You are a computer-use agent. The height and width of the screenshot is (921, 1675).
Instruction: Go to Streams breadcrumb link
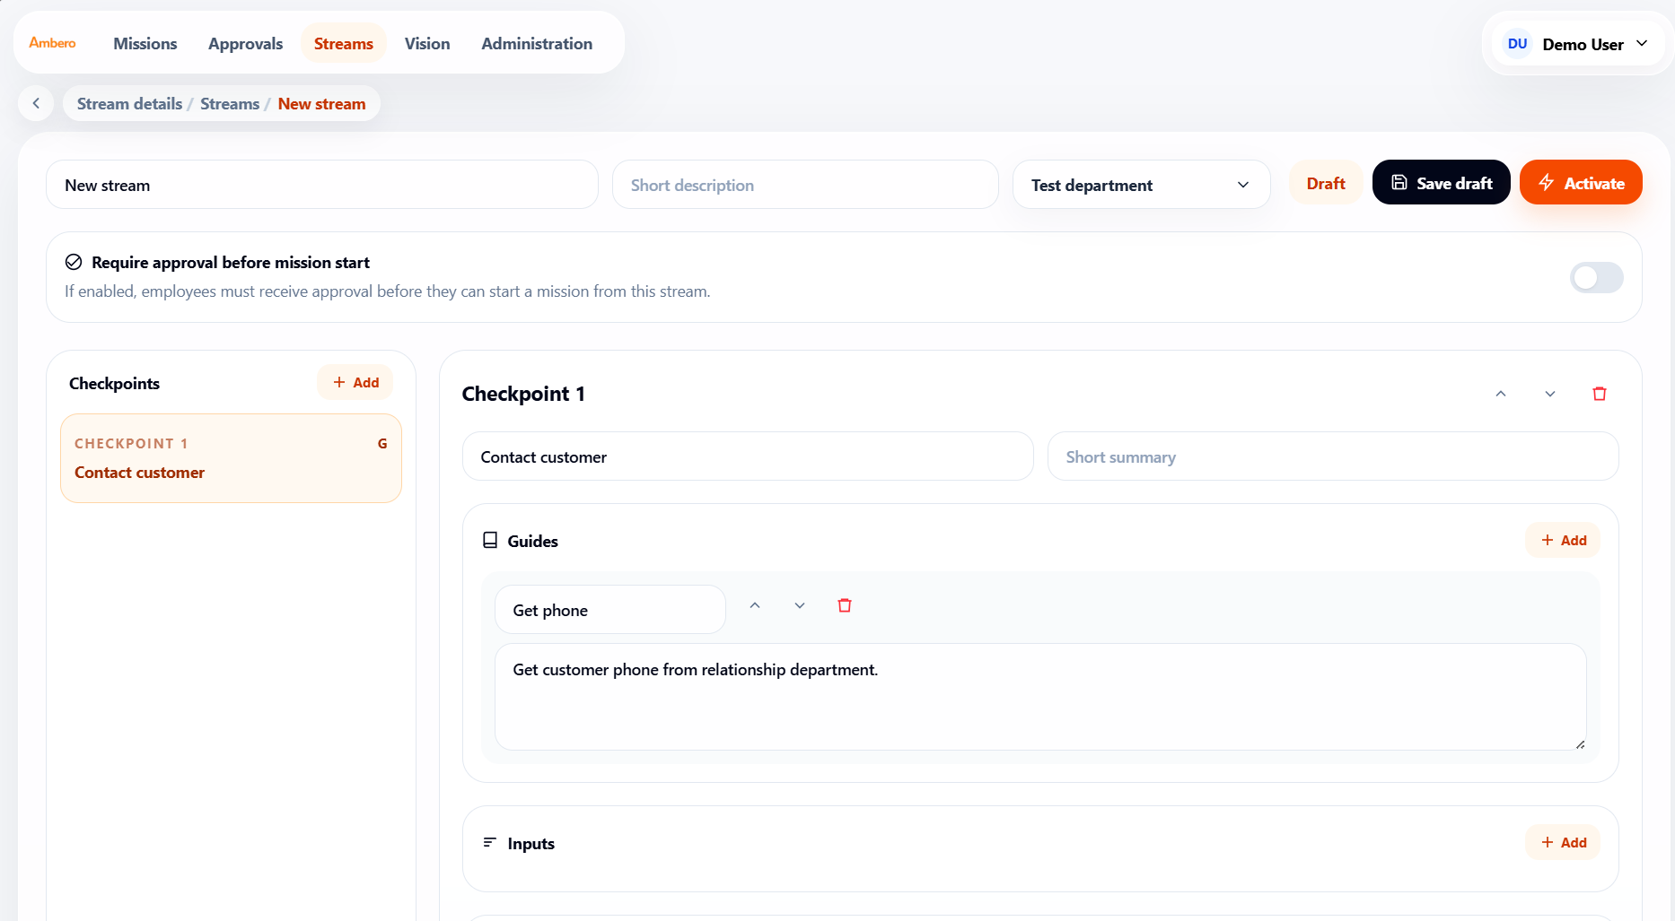tap(230, 103)
